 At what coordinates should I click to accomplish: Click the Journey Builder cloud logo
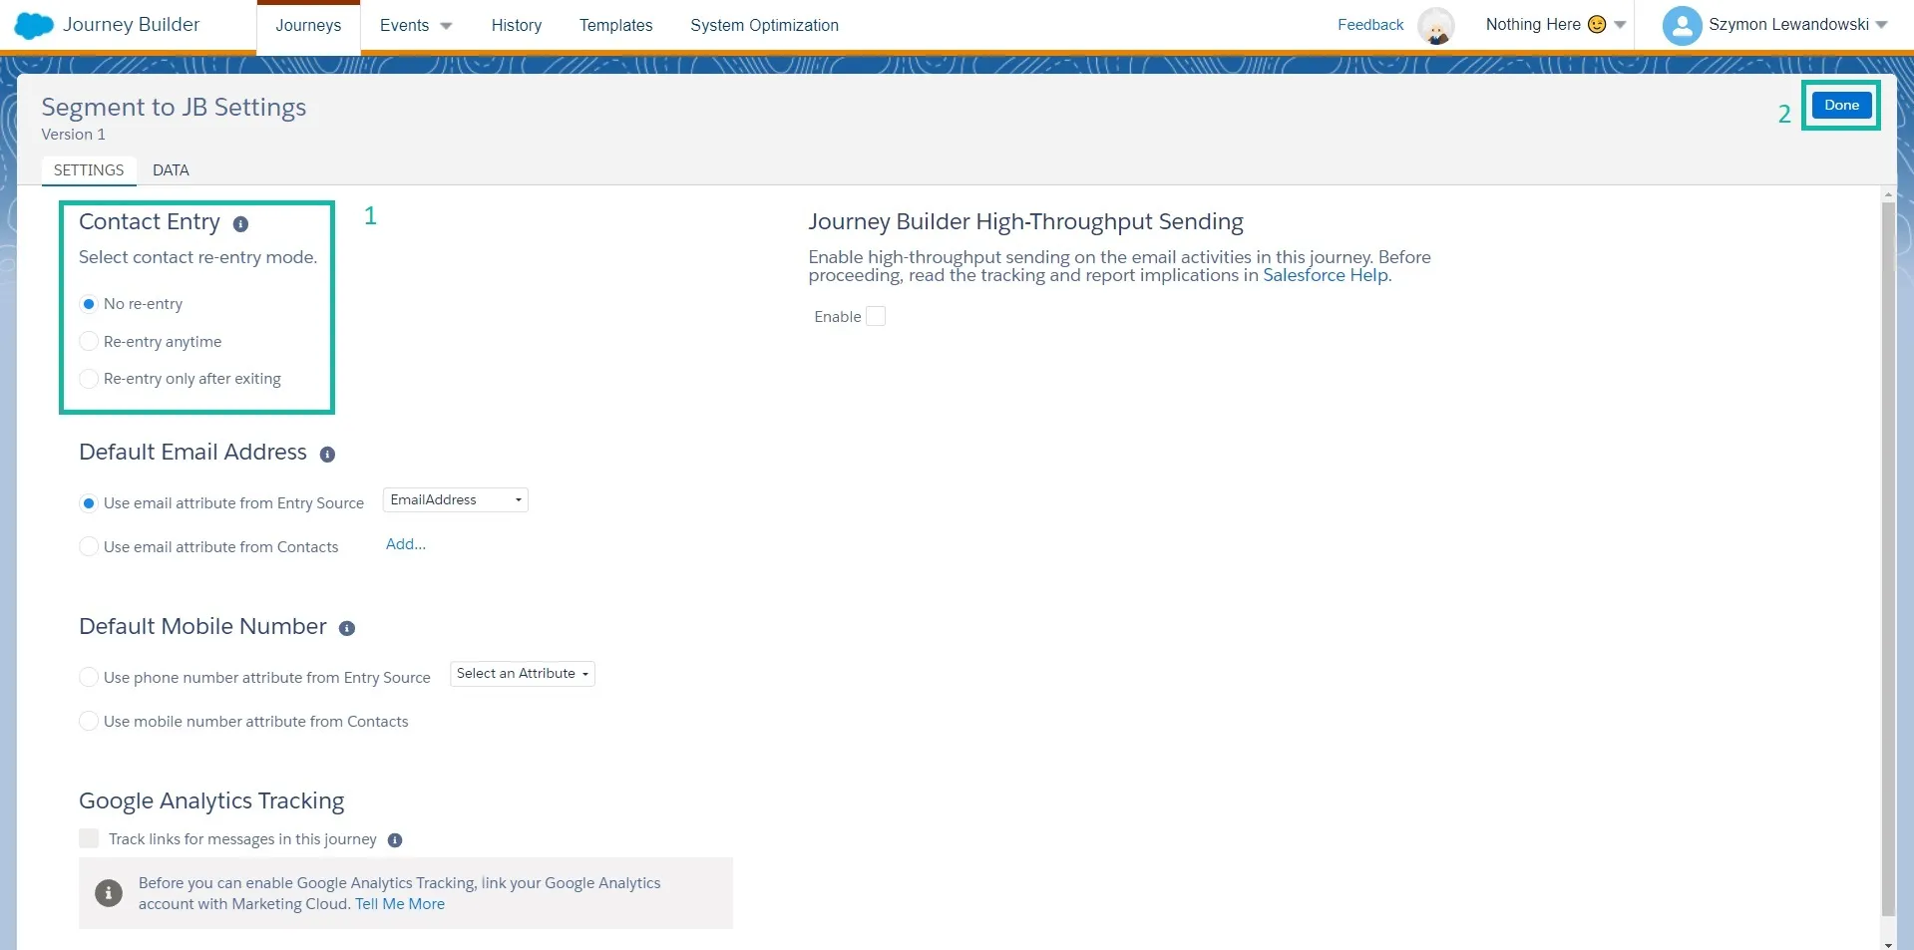pos(32,25)
